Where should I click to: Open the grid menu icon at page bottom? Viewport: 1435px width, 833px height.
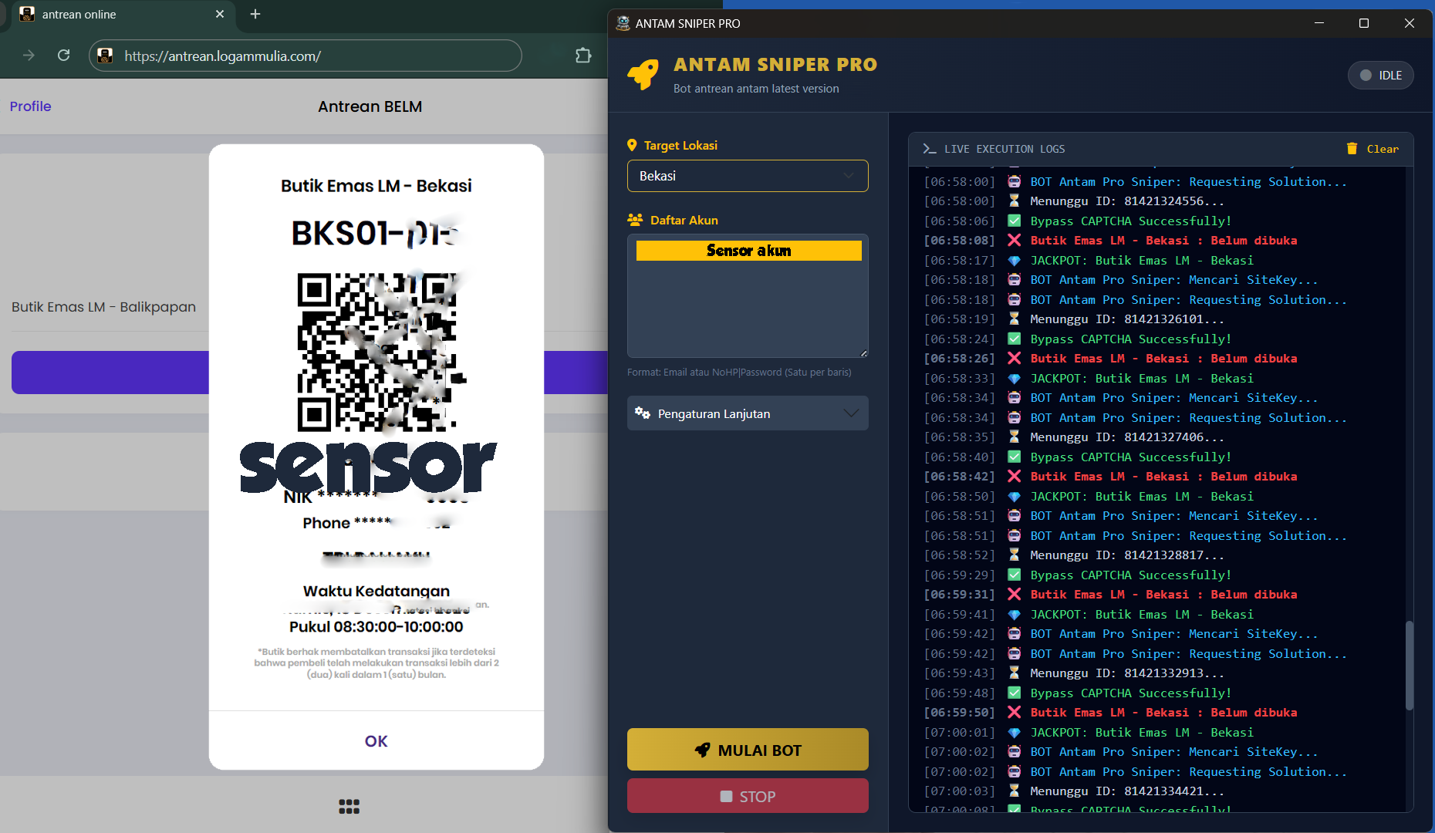pos(349,806)
